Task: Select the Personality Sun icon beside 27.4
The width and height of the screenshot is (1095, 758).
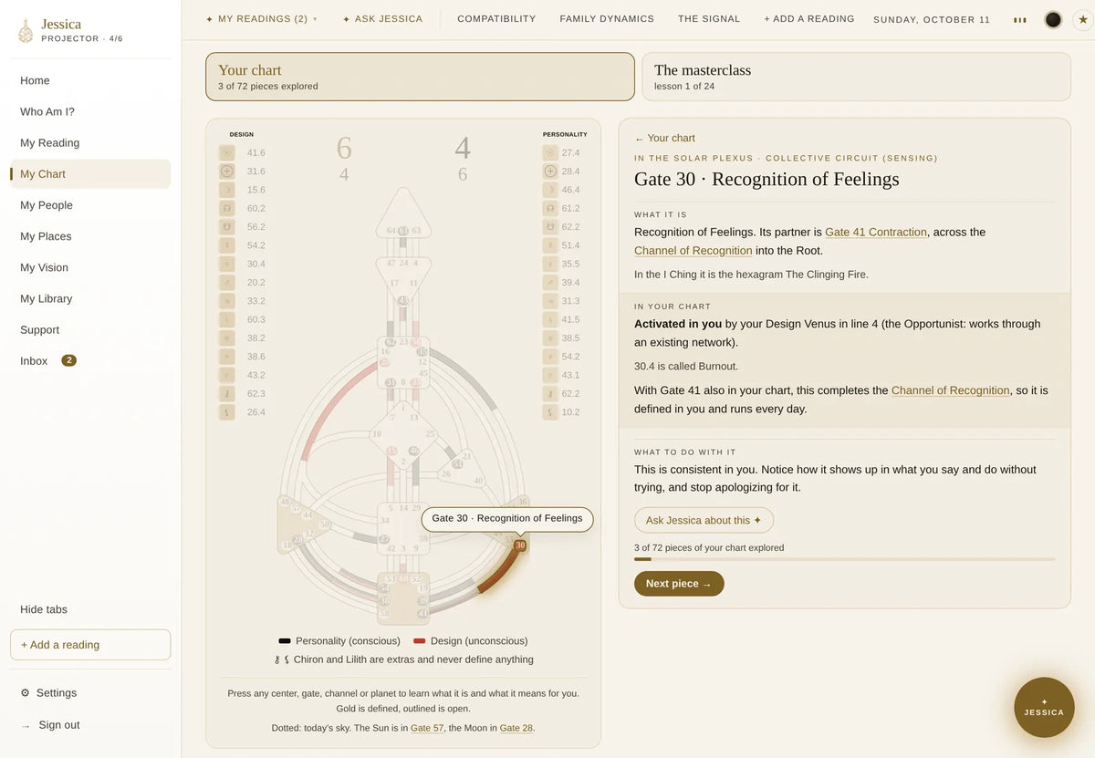Action: [x=550, y=153]
